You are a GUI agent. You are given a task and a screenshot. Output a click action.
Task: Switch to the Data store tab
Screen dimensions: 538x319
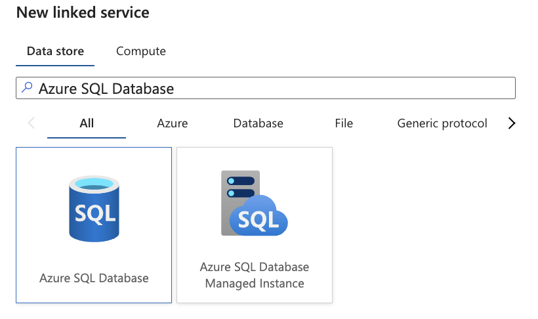click(x=55, y=51)
